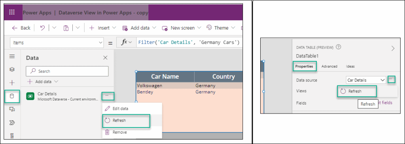
Task: Switch to the Advanced tab
Action: (x=329, y=66)
